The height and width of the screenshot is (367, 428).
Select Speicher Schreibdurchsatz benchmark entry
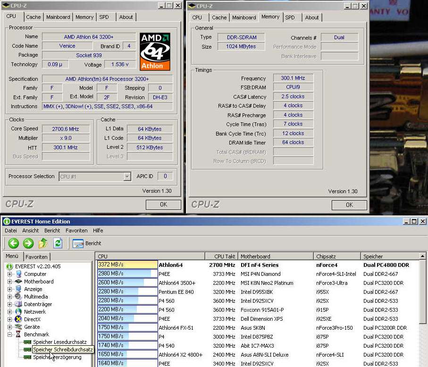pyautogui.click(x=63, y=350)
